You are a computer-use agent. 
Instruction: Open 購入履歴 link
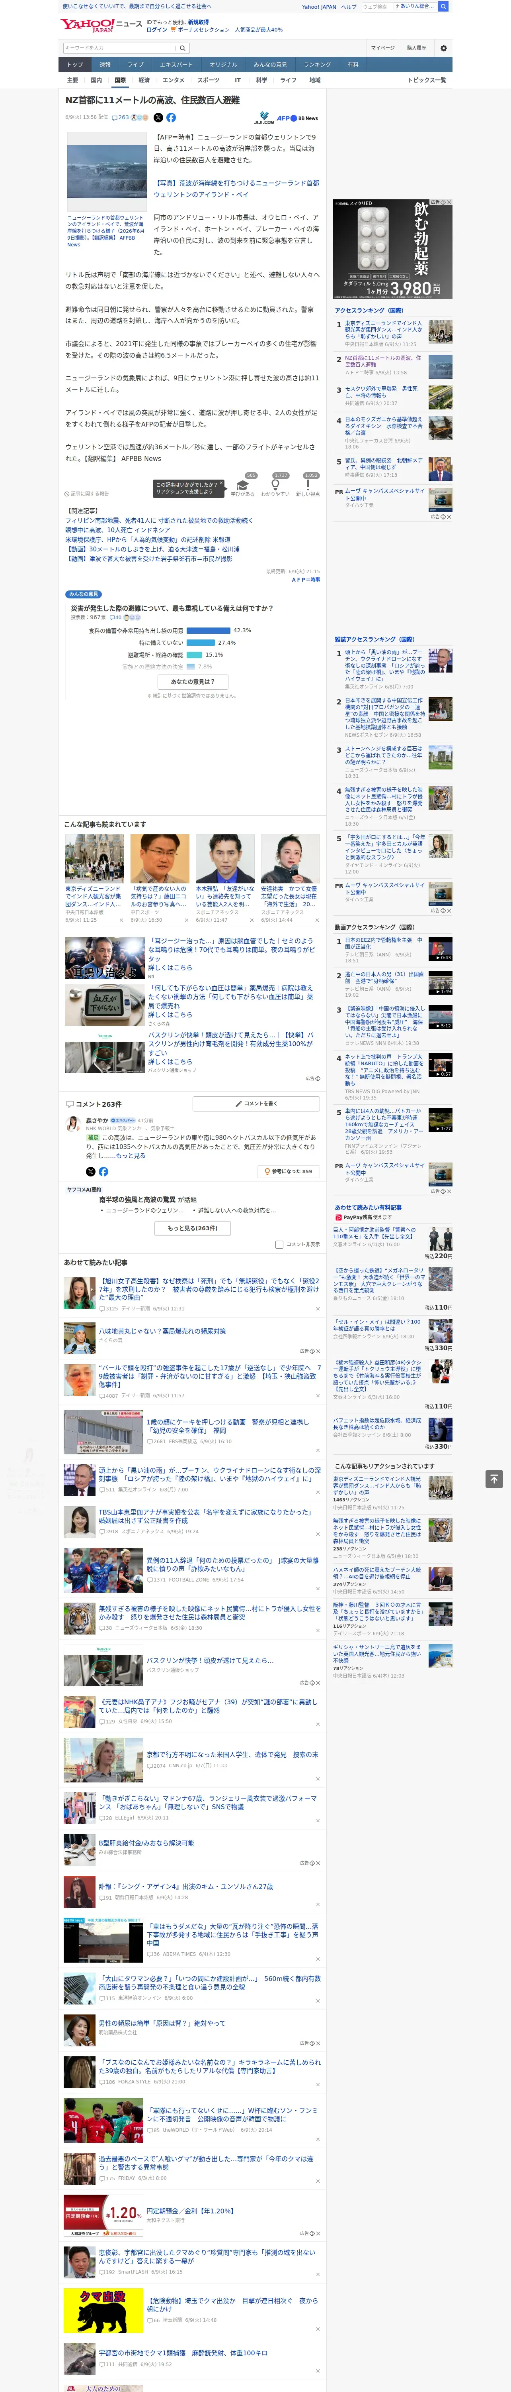(416, 48)
